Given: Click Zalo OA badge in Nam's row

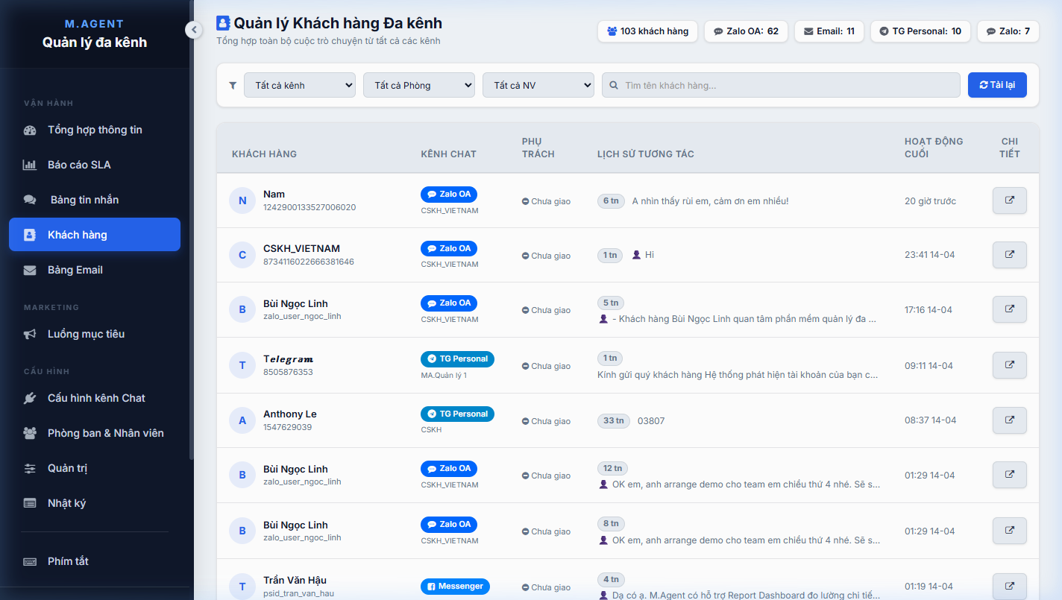Looking at the screenshot, I should (x=449, y=194).
